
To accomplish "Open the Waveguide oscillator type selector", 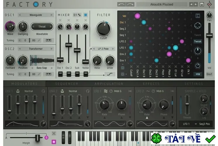I will point(36,15).
